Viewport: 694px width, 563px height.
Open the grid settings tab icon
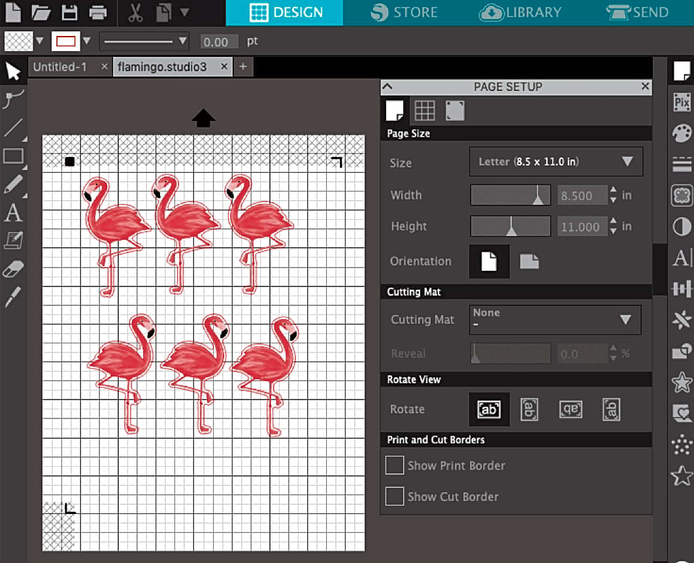point(425,111)
